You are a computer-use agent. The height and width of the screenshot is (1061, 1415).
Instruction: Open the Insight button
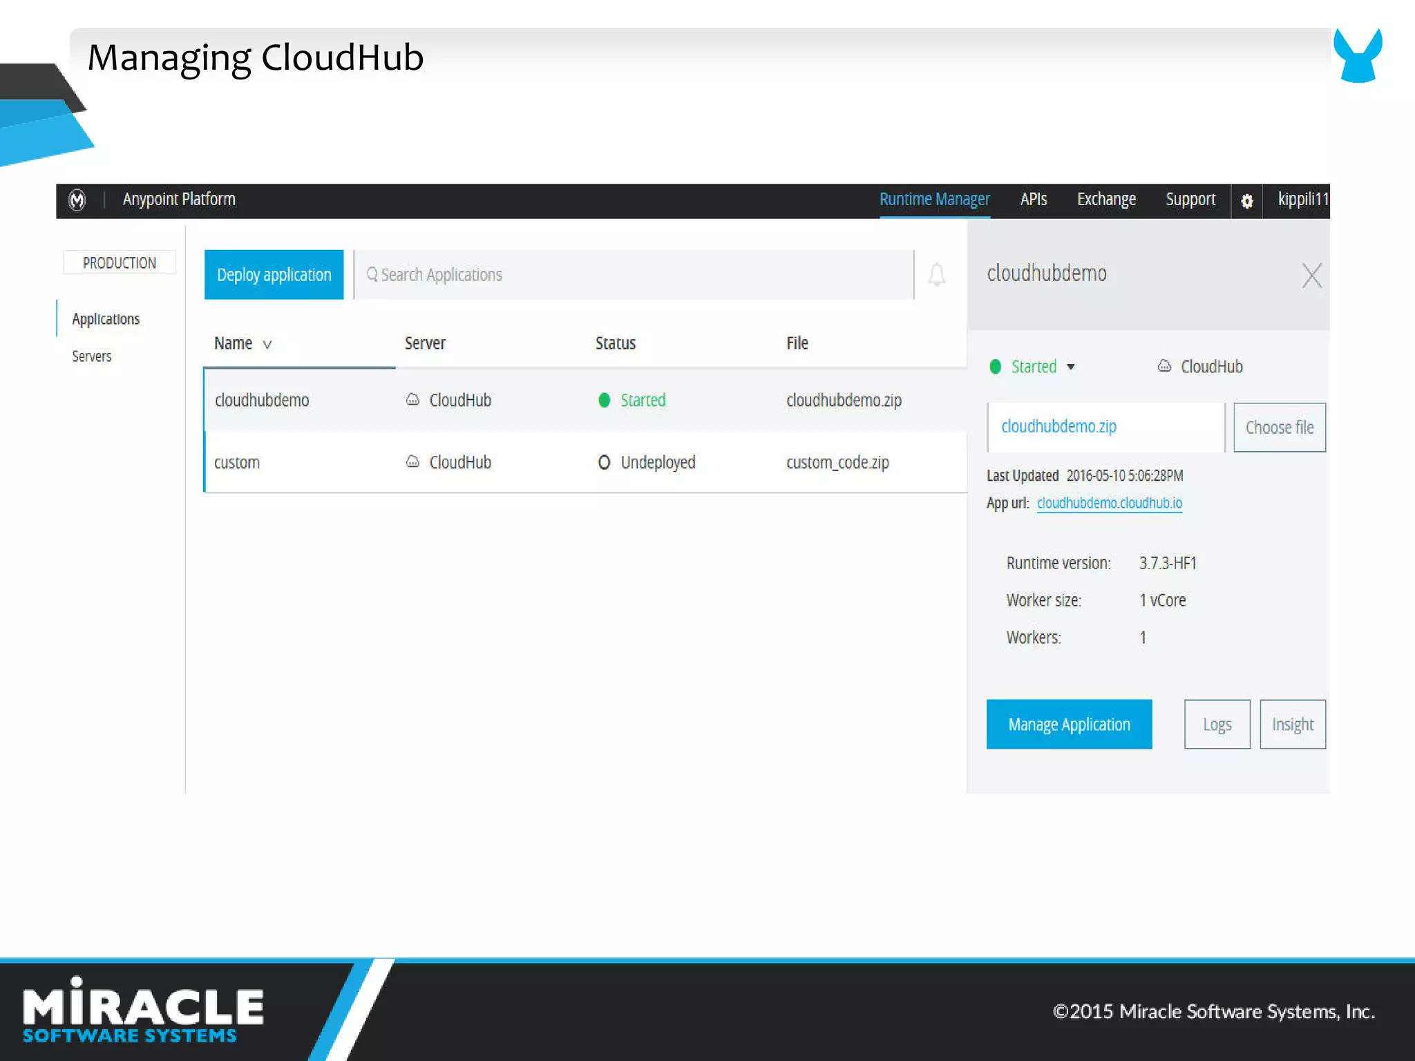click(x=1292, y=724)
